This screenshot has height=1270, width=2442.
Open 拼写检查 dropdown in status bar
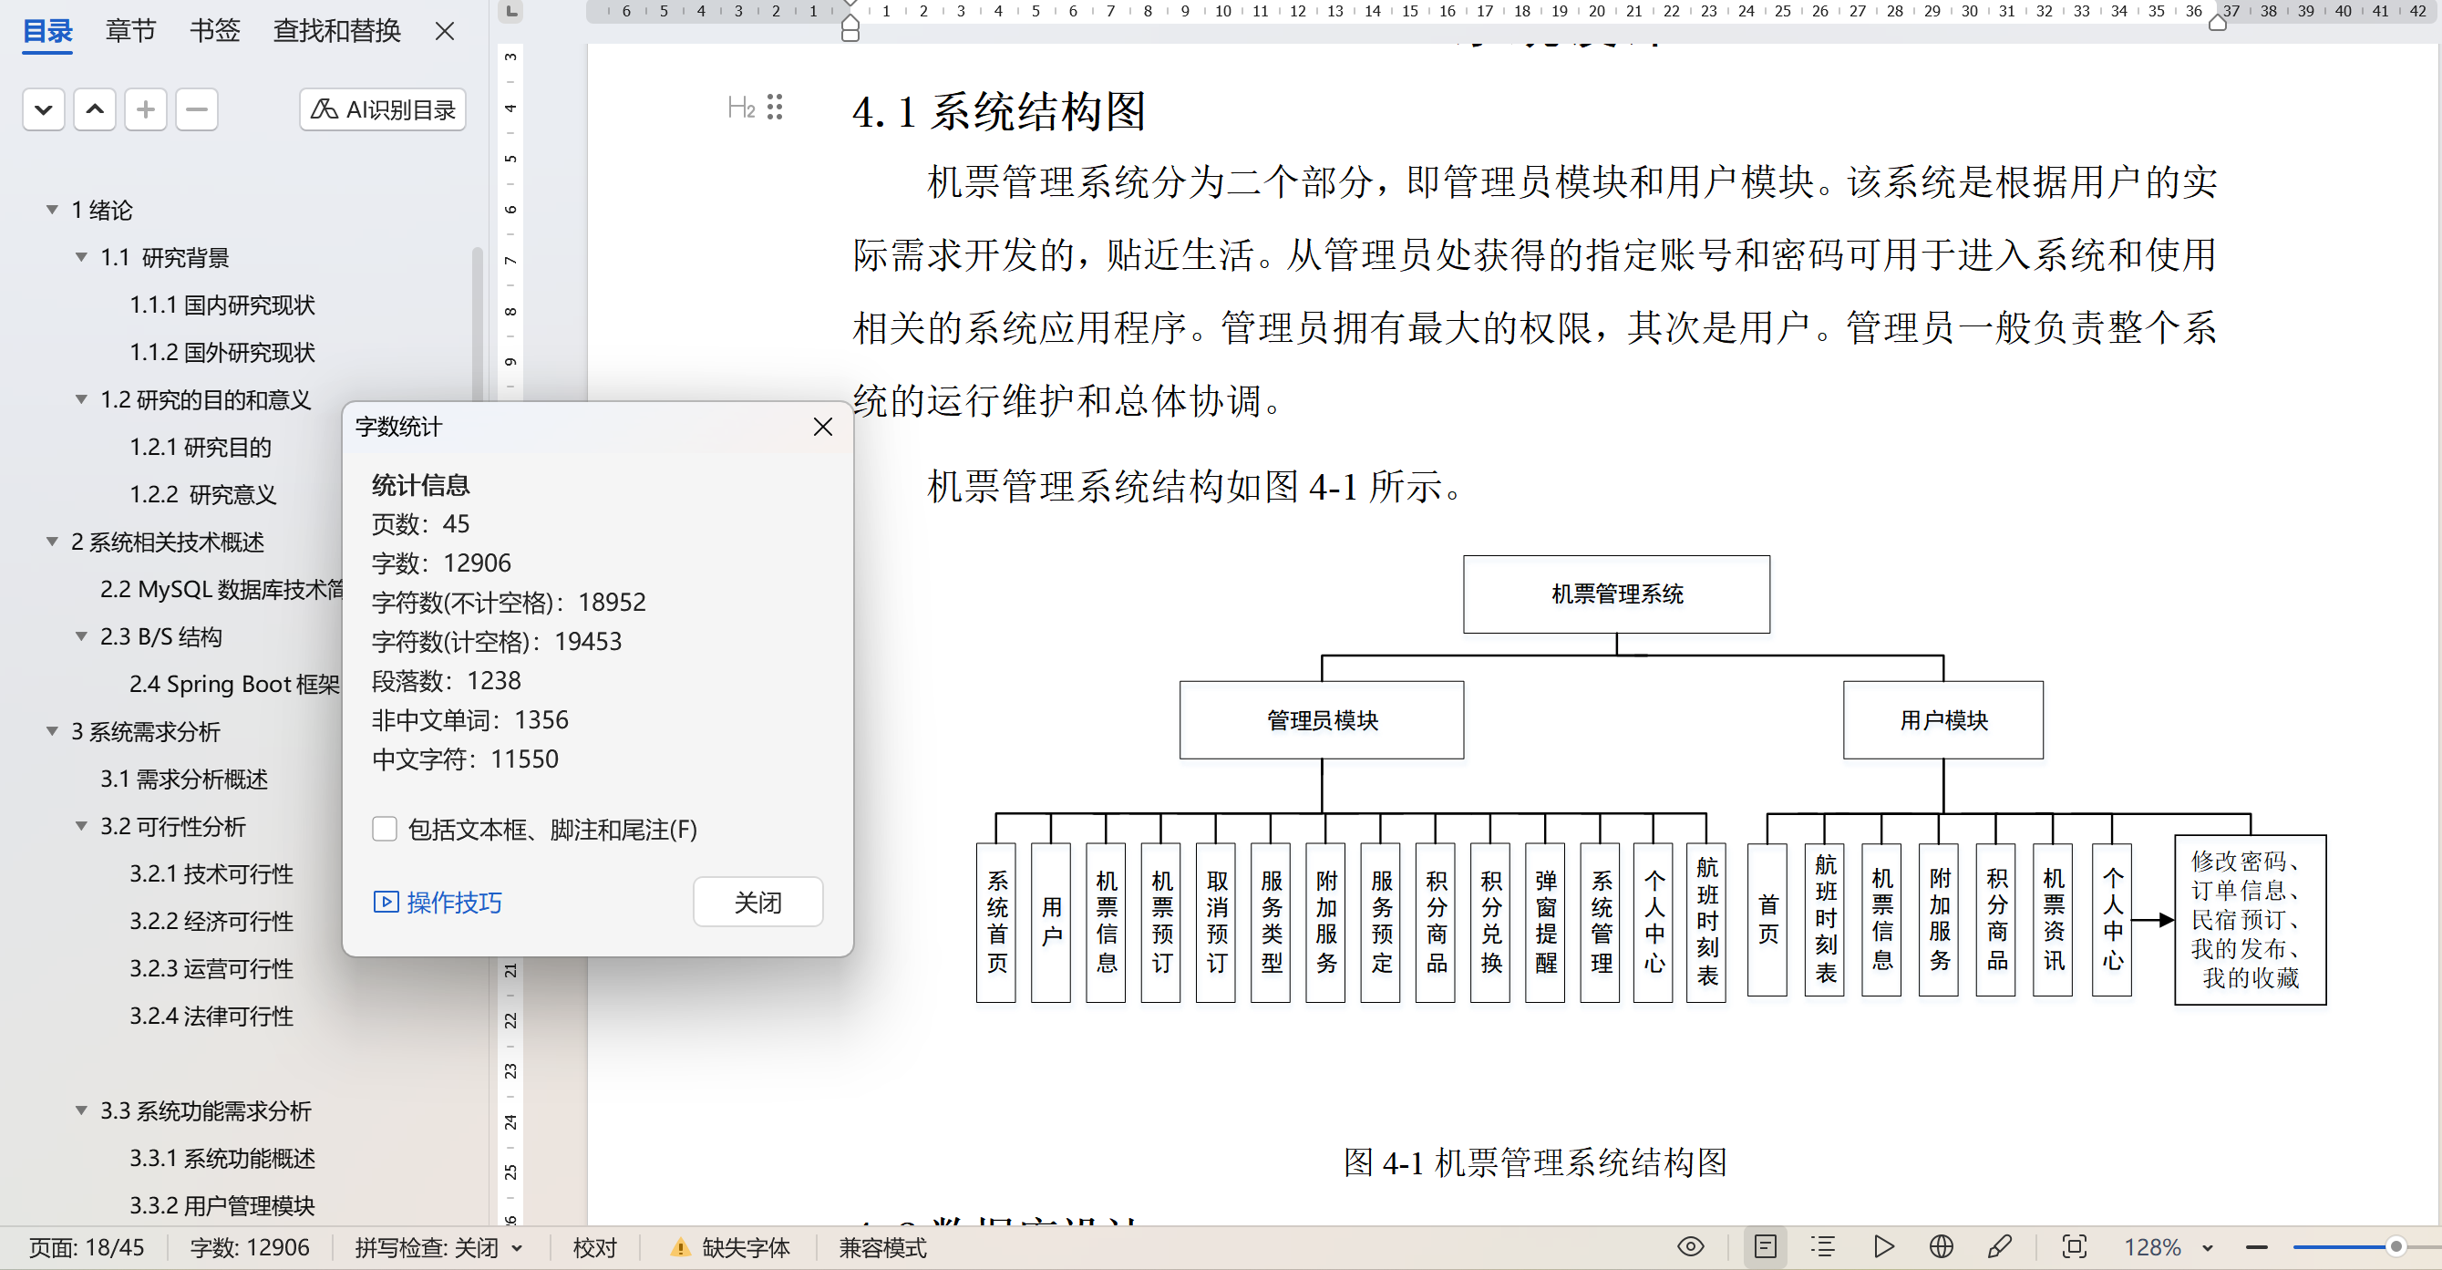pos(517,1247)
